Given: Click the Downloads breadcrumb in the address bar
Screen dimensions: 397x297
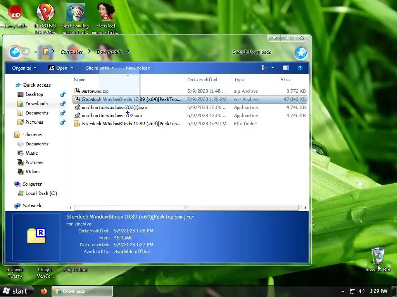Looking at the screenshot, I should coord(109,52).
